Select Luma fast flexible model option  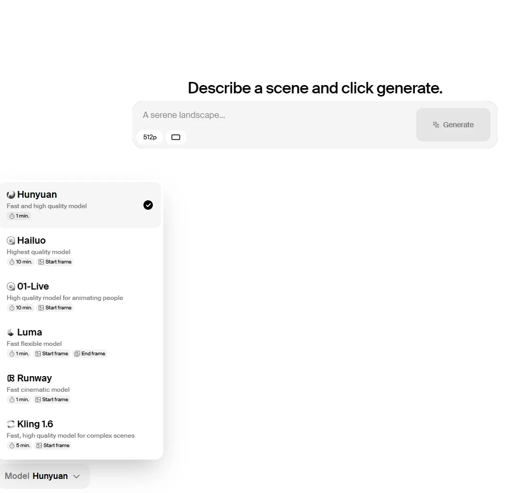(81, 343)
